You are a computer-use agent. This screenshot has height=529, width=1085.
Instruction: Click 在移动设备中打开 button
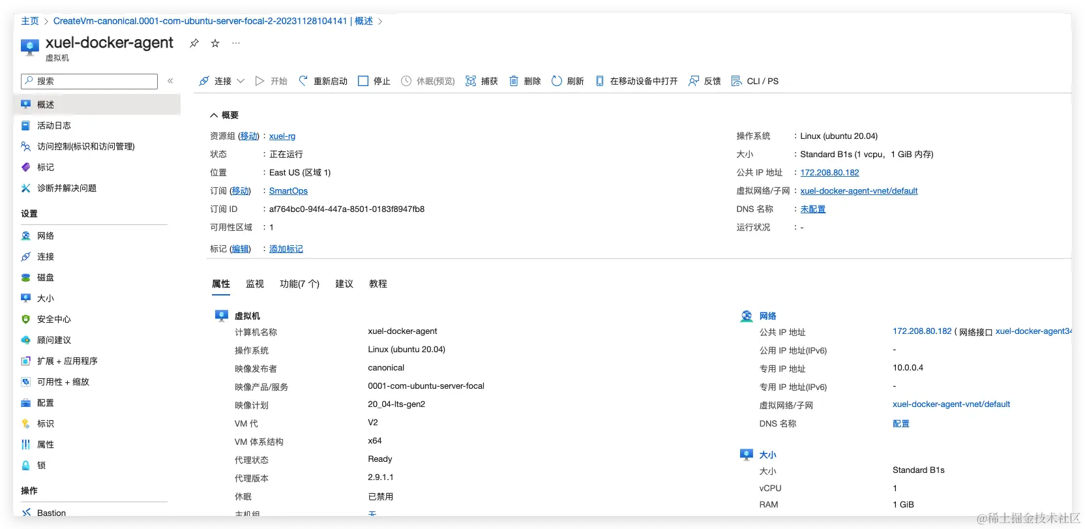pyautogui.click(x=636, y=81)
